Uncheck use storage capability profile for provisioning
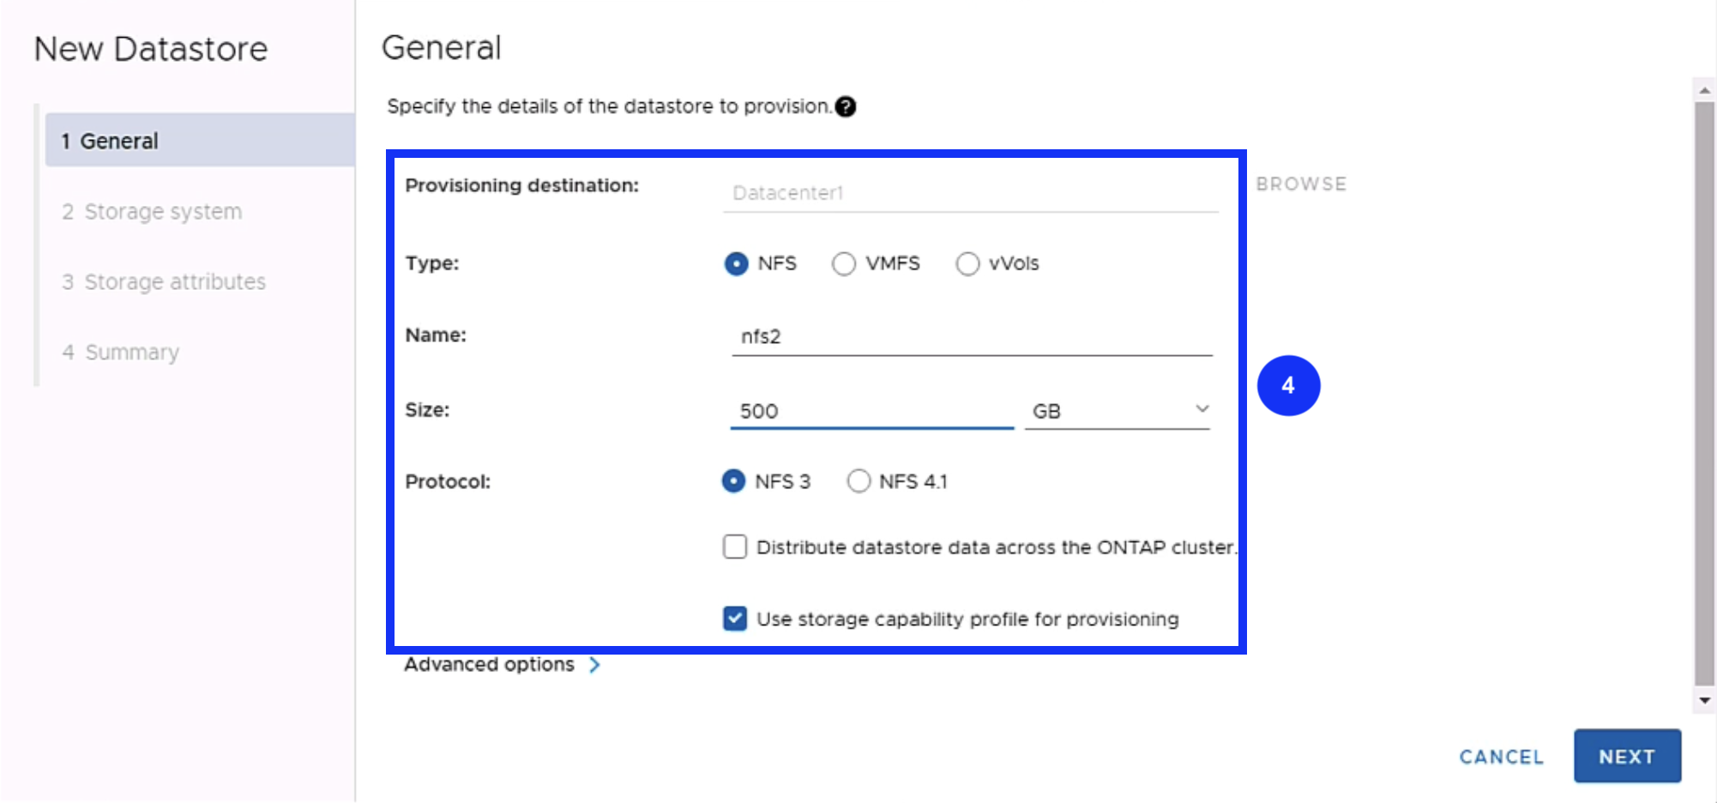This screenshot has width=1717, height=803. pos(735,619)
